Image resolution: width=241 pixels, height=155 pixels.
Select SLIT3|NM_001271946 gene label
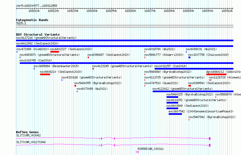pyautogui.click(x=31, y=142)
